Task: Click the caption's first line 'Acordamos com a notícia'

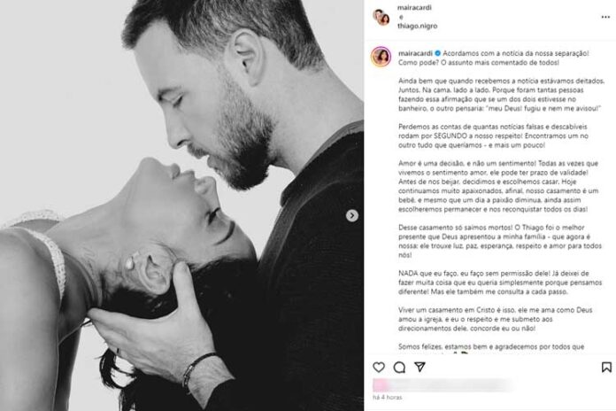Action: [516, 53]
